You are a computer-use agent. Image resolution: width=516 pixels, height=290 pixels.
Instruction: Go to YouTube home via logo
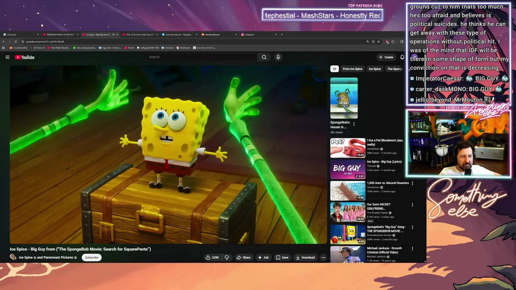(25, 57)
